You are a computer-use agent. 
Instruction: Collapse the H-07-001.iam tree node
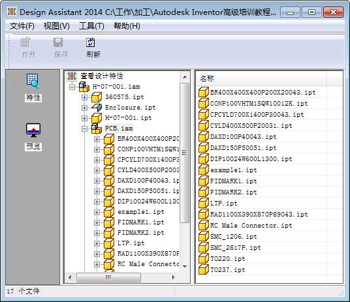[72, 87]
